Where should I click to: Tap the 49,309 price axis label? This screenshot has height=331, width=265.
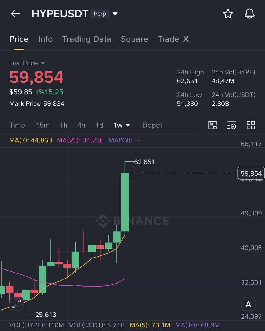(x=251, y=213)
